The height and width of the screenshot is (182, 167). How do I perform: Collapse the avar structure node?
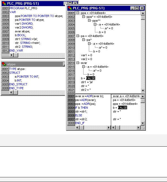click(x=78, y=63)
